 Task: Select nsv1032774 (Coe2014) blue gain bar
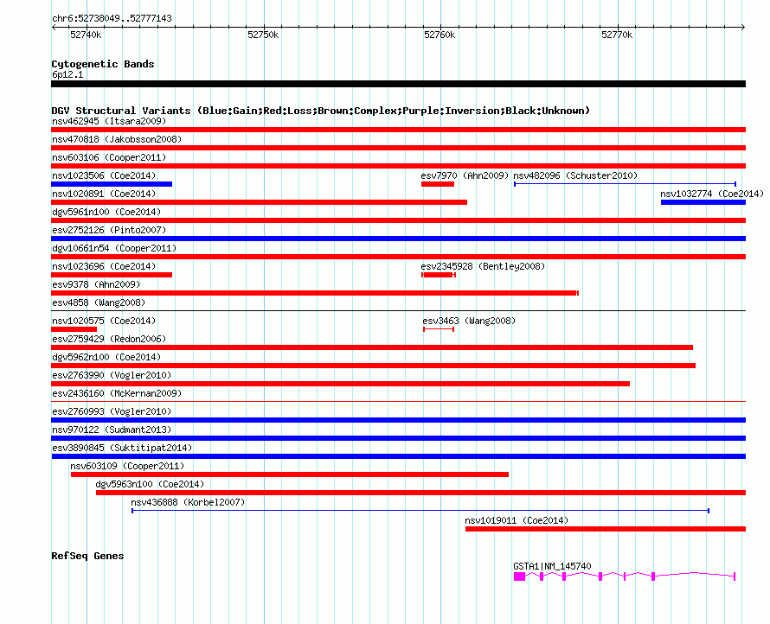pyautogui.click(x=703, y=202)
